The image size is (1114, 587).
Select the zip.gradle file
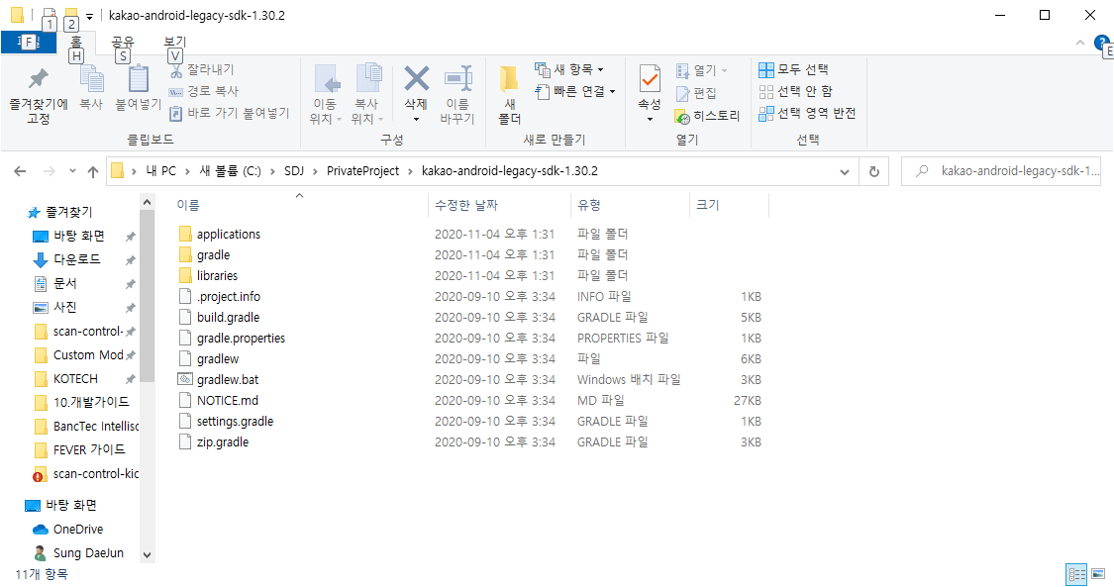pyautogui.click(x=223, y=442)
